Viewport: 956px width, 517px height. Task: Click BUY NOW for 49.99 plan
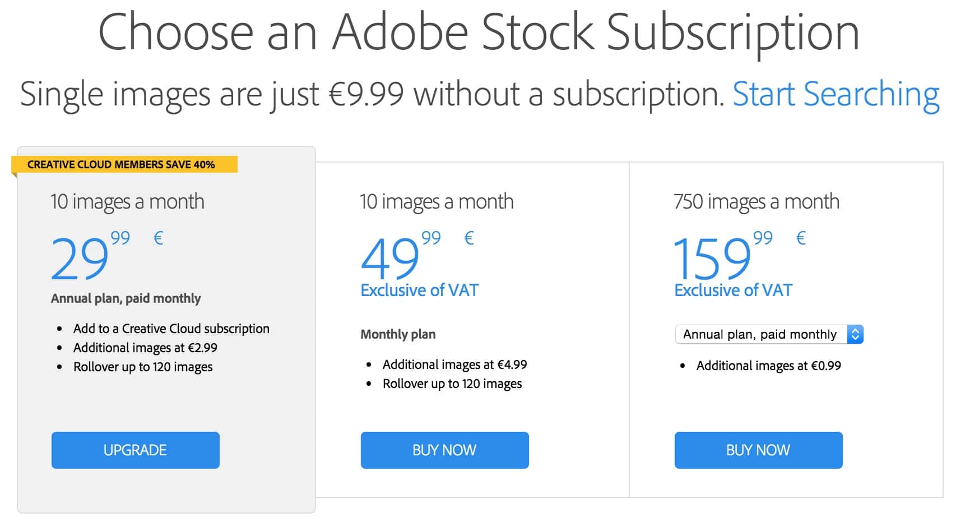445,450
